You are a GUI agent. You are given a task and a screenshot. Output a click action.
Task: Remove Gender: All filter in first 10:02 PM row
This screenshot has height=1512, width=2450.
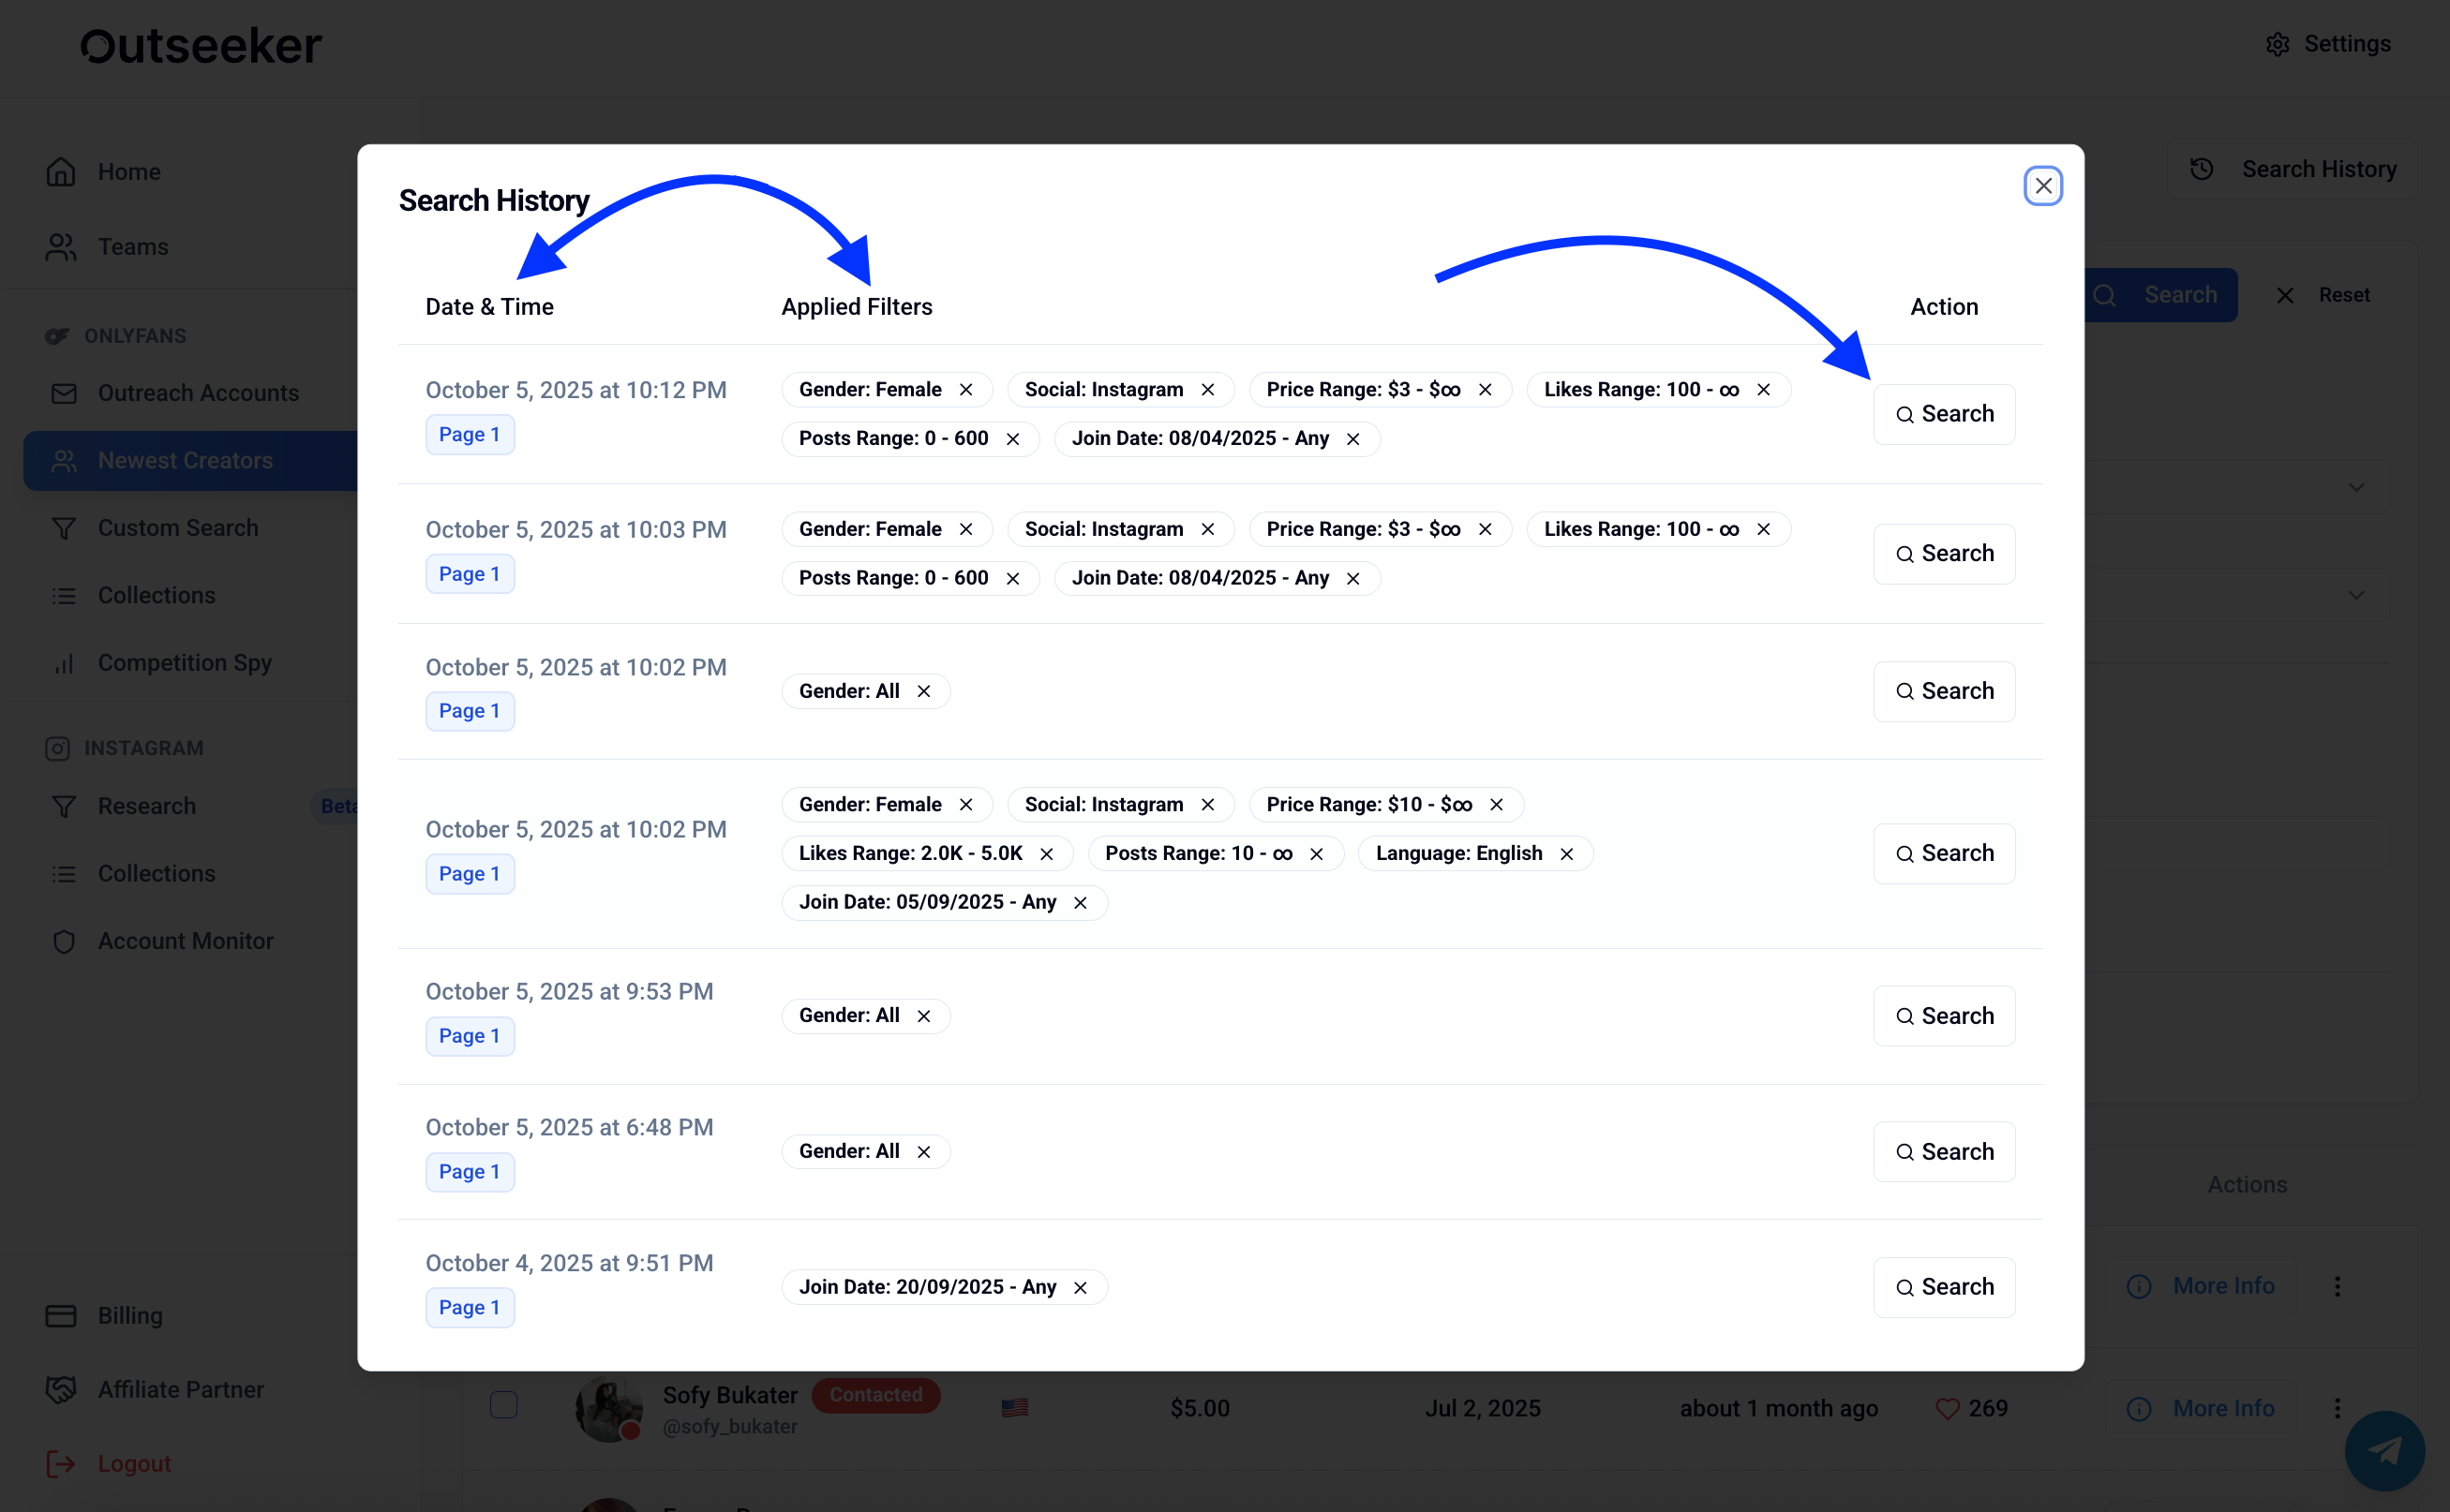(x=924, y=692)
